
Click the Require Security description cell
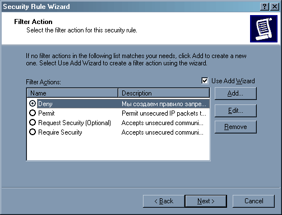[163, 132]
